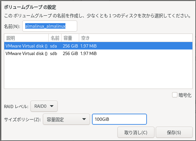The height and width of the screenshot is (141, 196).
Task: Open the RAID レベル dropdown
Action: (44, 106)
